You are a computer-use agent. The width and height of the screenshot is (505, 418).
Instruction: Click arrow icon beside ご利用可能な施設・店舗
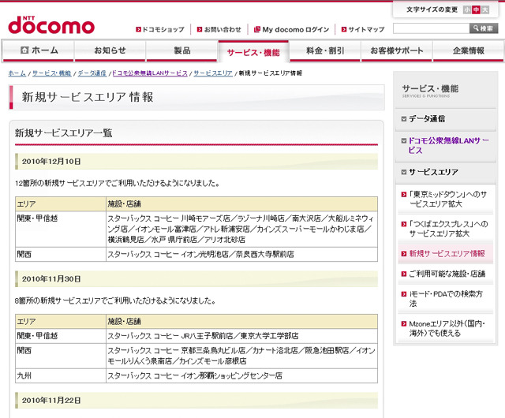pyautogui.click(x=404, y=274)
